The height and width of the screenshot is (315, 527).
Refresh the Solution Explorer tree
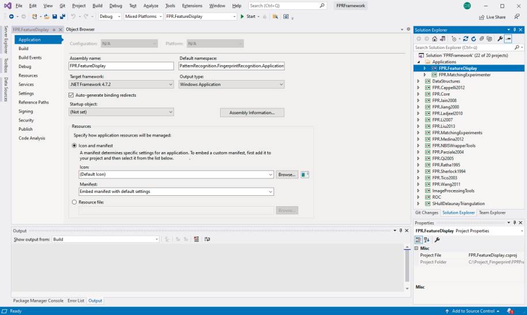(x=473, y=39)
